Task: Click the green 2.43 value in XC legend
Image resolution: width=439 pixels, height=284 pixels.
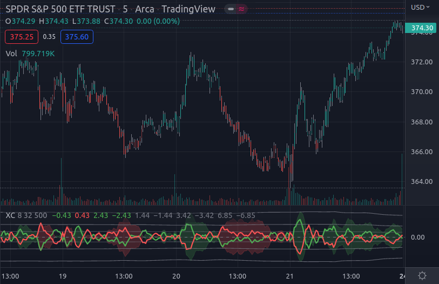Action: pyautogui.click(x=100, y=215)
